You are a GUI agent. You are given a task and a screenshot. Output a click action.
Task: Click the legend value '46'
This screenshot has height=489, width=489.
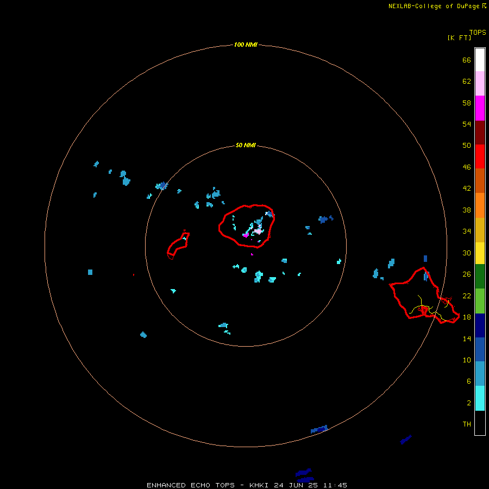pyautogui.click(x=467, y=167)
